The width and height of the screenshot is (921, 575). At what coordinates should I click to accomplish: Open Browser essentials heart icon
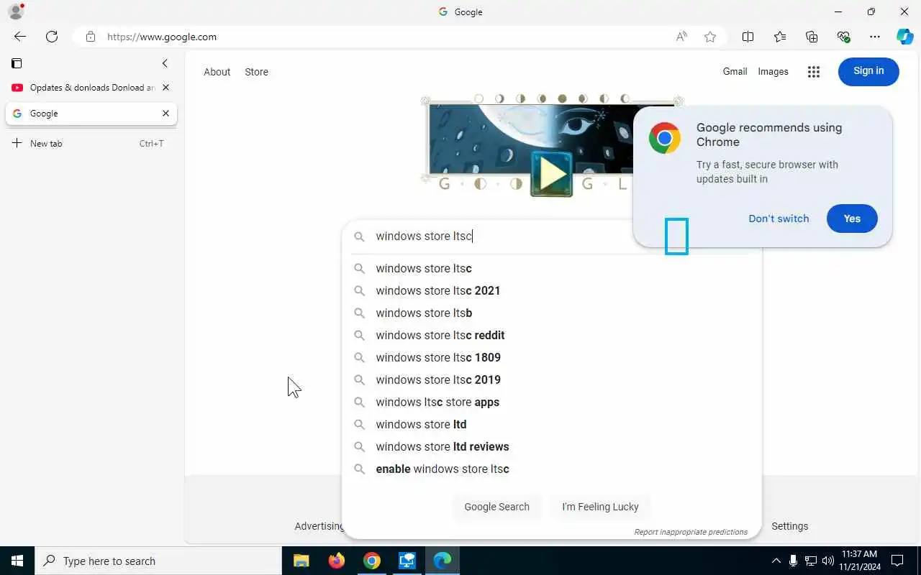[x=843, y=37]
